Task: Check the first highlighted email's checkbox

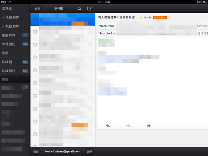Action: click(x=35, y=20)
